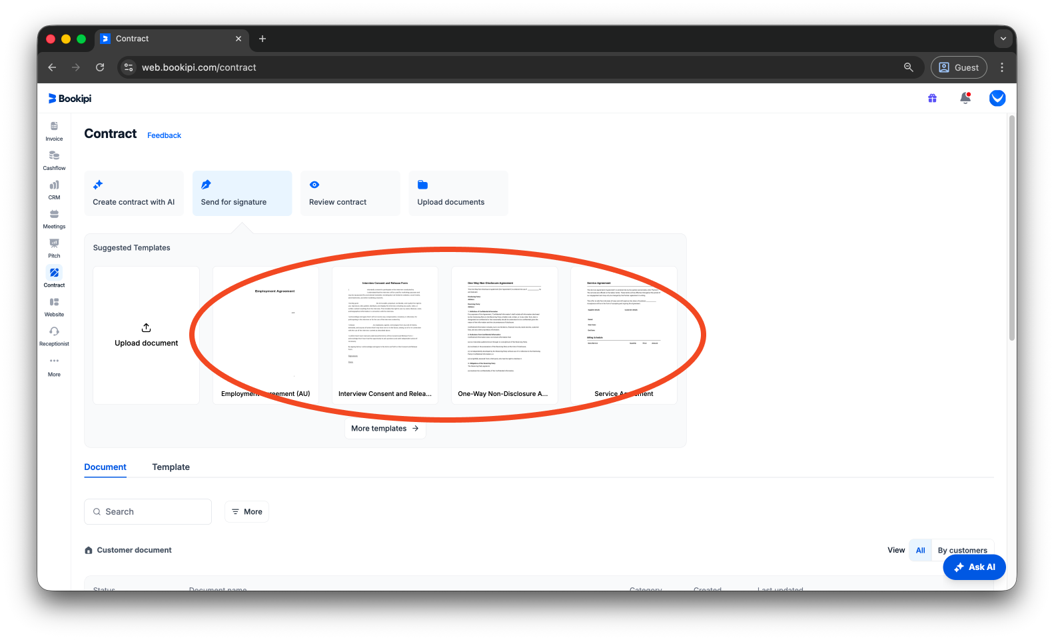The width and height of the screenshot is (1054, 640).
Task: Open Chrome three-dot menu
Action: (x=1002, y=67)
